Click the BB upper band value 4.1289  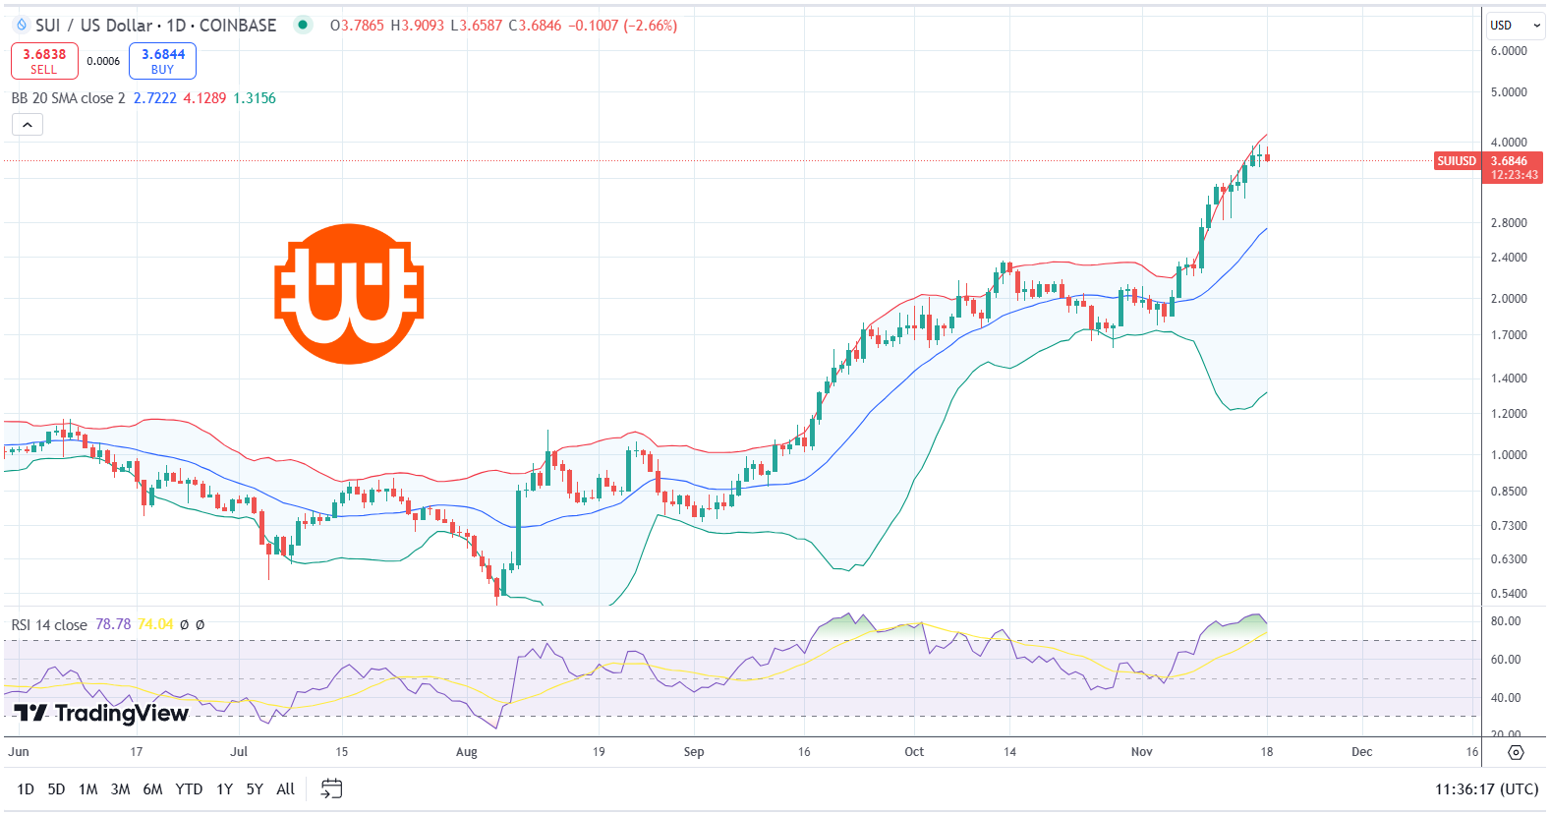(x=204, y=98)
